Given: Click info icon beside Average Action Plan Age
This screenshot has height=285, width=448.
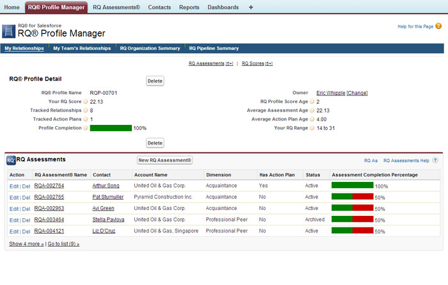Looking at the screenshot, I should tap(312, 119).
